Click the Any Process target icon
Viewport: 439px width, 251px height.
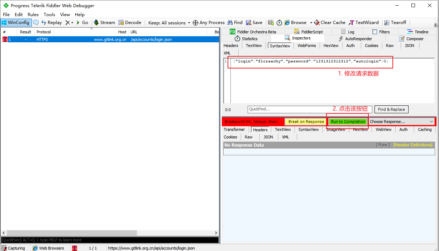coord(209,22)
